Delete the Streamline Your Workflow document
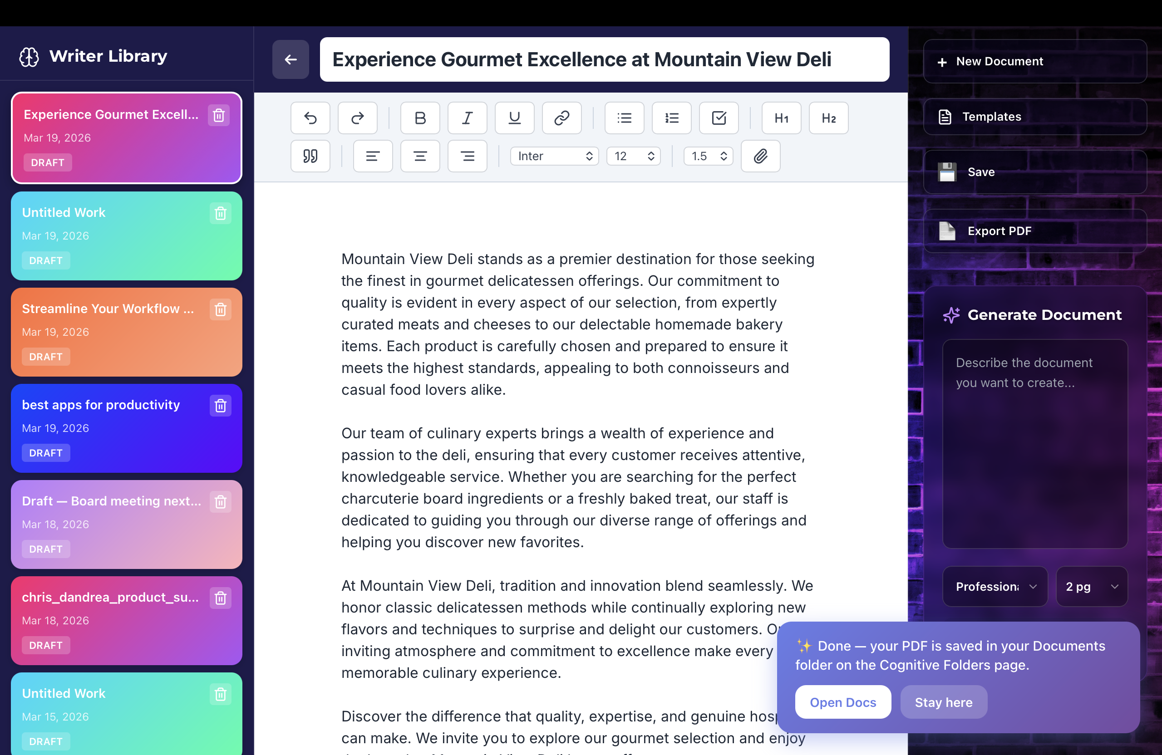 point(220,309)
